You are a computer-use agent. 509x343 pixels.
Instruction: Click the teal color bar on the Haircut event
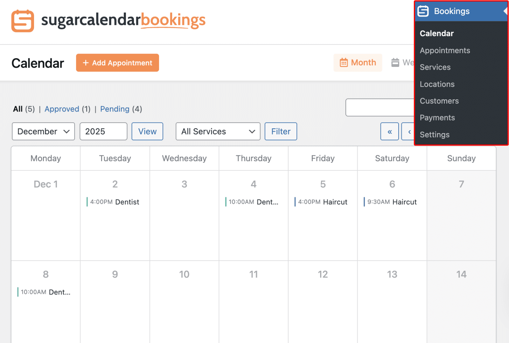(x=295, y=202)
